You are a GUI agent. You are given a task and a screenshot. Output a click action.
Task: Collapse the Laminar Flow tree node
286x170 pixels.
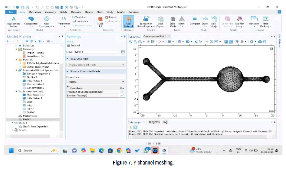coord(16,91)
